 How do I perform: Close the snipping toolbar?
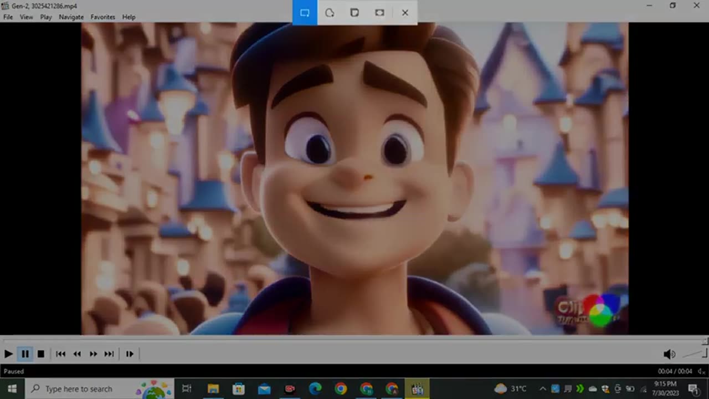click(x=405, y=13)
